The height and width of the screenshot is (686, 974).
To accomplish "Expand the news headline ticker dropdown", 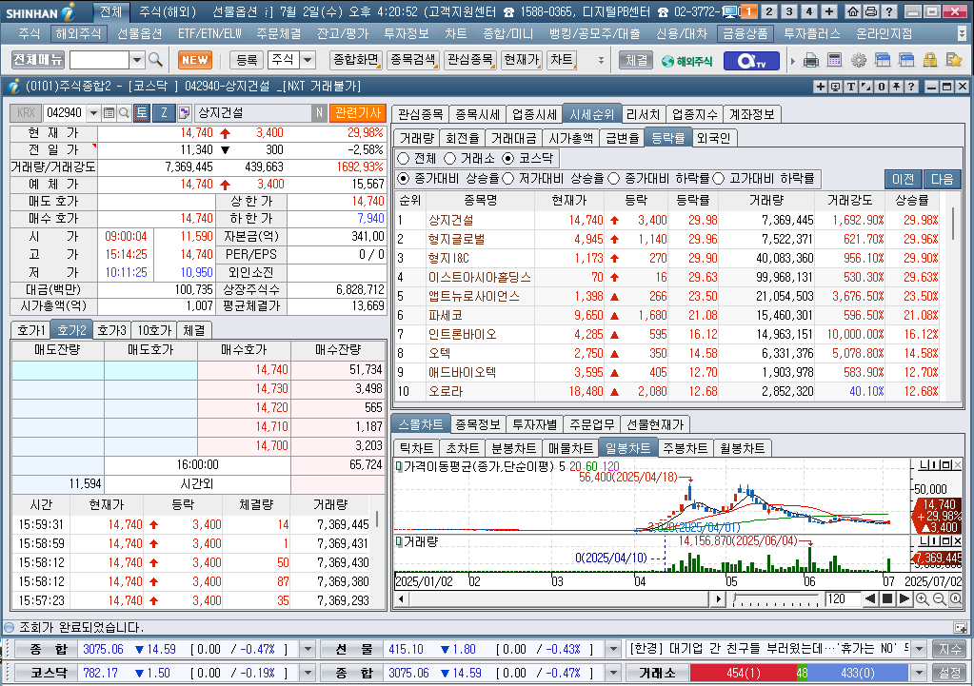I will 919,650.
